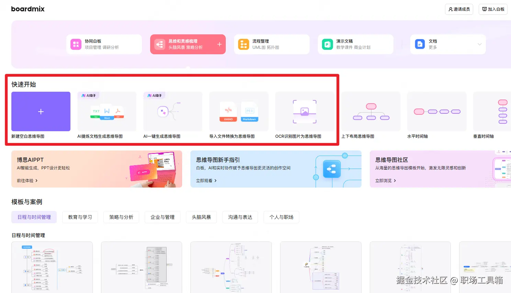Viewport: 511px width, 293px height.
Task: Open the 协同白板 card icon
Action: pyautogui.click(x=76, y=44)
